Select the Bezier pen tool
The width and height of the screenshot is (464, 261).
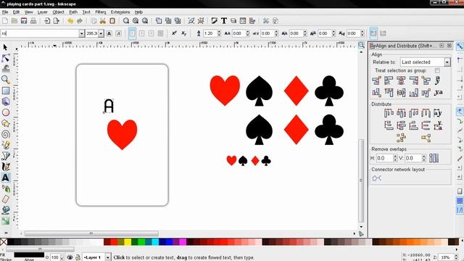point(5,156)
